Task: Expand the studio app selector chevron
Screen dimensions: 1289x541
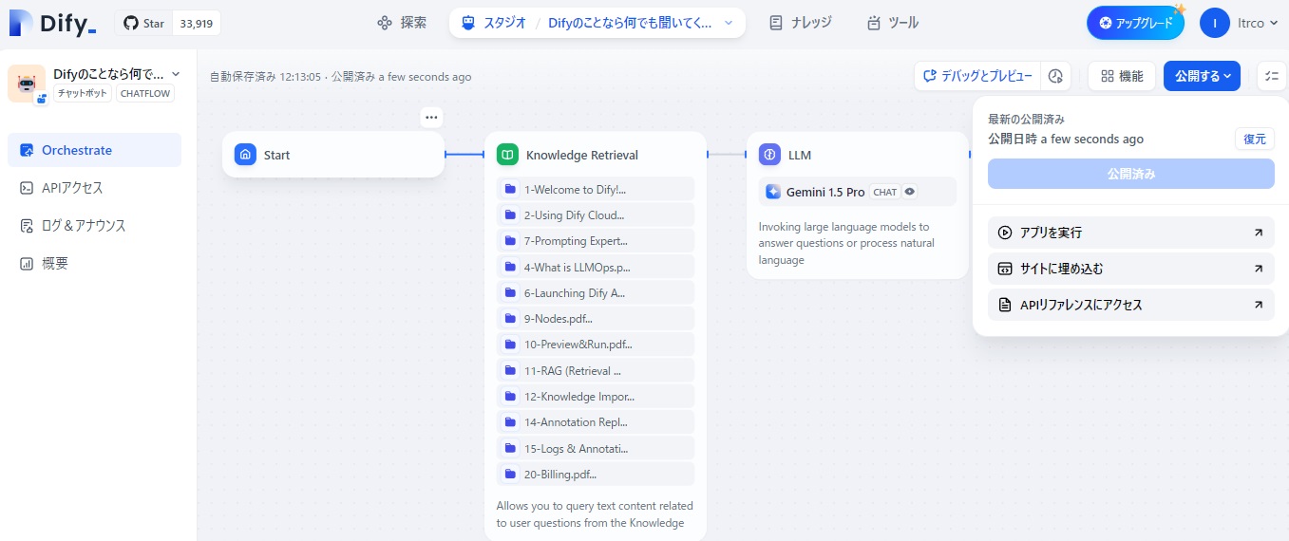Action: 729,23
